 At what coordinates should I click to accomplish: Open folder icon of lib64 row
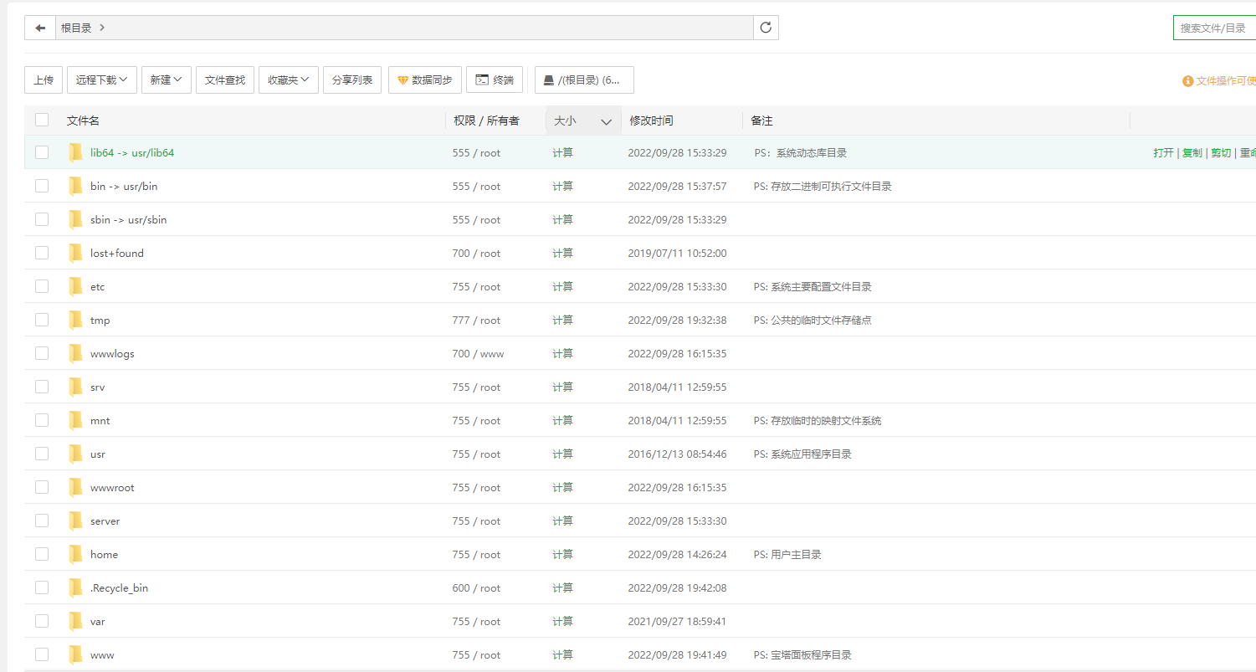[x=76, y=152]
